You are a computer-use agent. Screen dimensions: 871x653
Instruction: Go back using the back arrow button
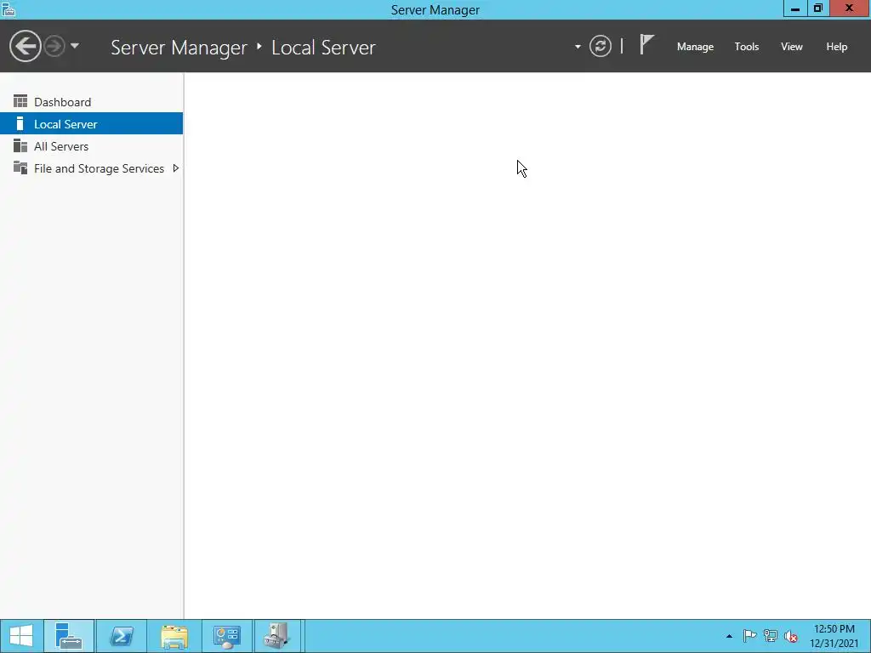[25, 46]
